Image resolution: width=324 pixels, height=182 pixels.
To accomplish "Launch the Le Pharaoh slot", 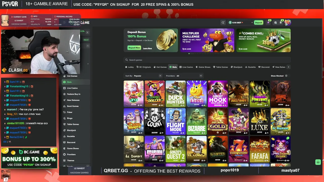I will 280,122.
